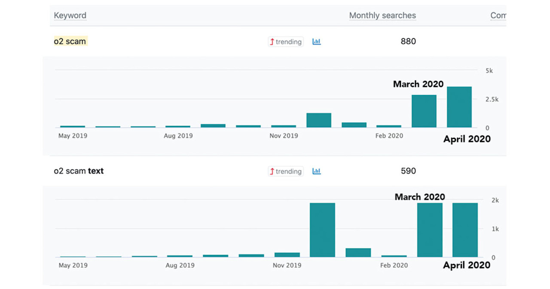Screen dimensions: 550x289
Task: Click Aug 2019 label in o2 scam text chart
Action: click(x=180, y=265)
